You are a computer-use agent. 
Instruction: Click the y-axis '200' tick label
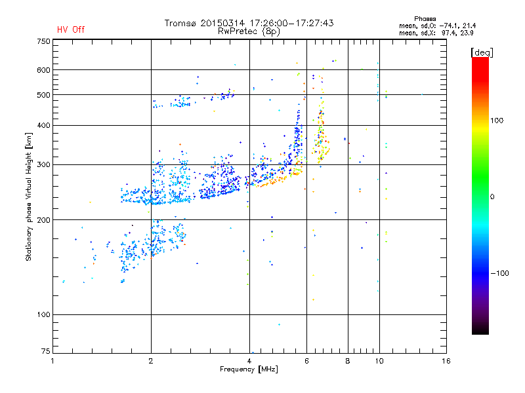(43, 220)
